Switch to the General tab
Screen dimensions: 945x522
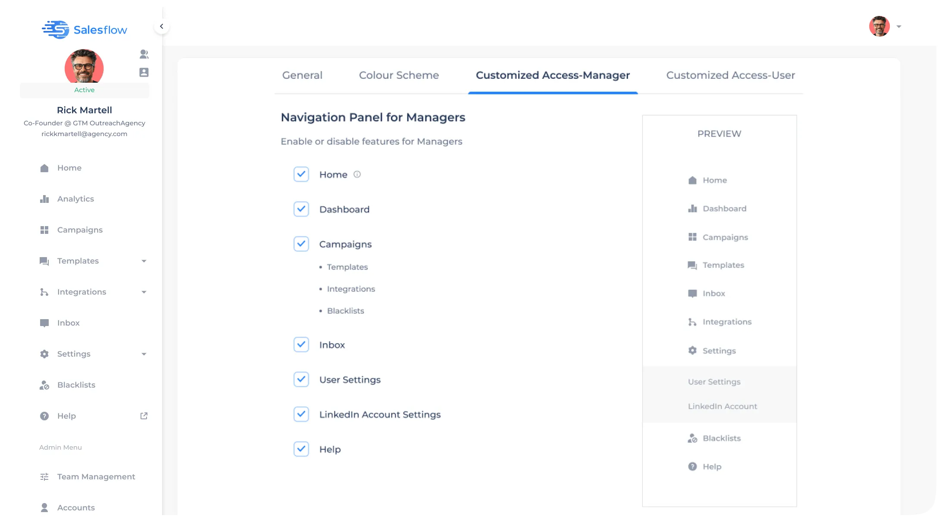(302, 75)
